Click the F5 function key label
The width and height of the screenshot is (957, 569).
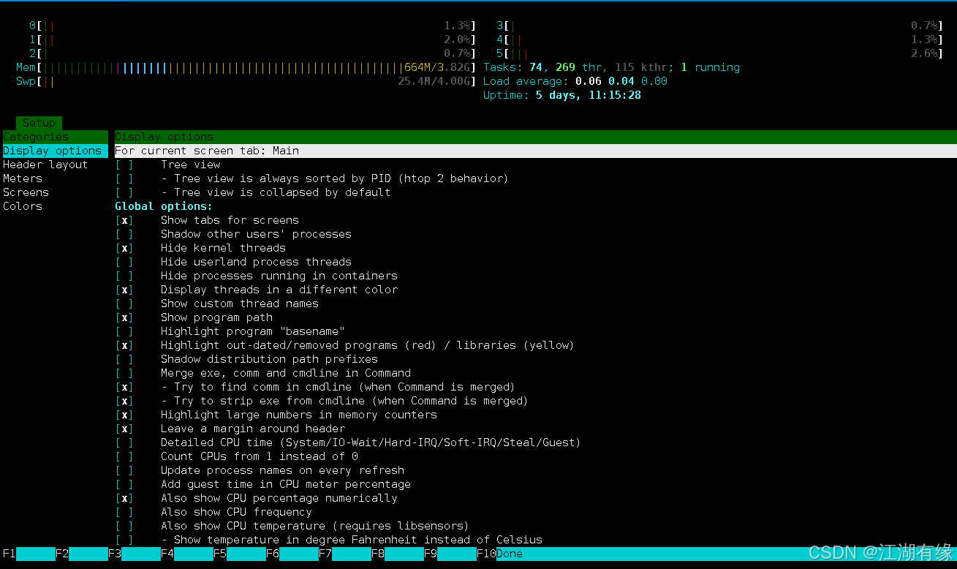[x=219, y=554]
